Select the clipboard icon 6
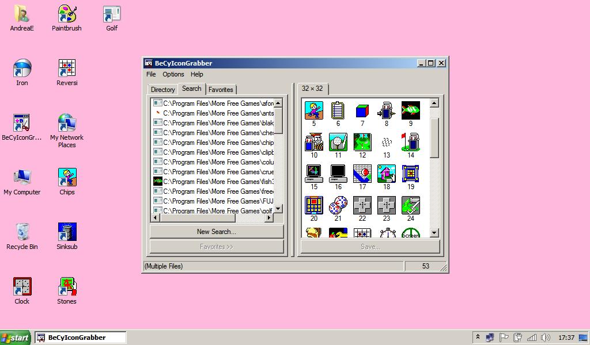This screenshot has height=345, width=590. (x=338, y=110)
